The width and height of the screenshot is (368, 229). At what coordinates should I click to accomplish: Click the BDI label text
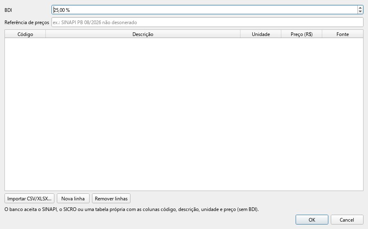[x=8, y=10]
